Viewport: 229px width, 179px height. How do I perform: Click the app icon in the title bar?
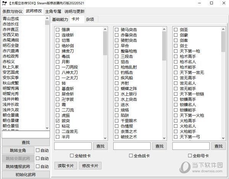(4, 4)
